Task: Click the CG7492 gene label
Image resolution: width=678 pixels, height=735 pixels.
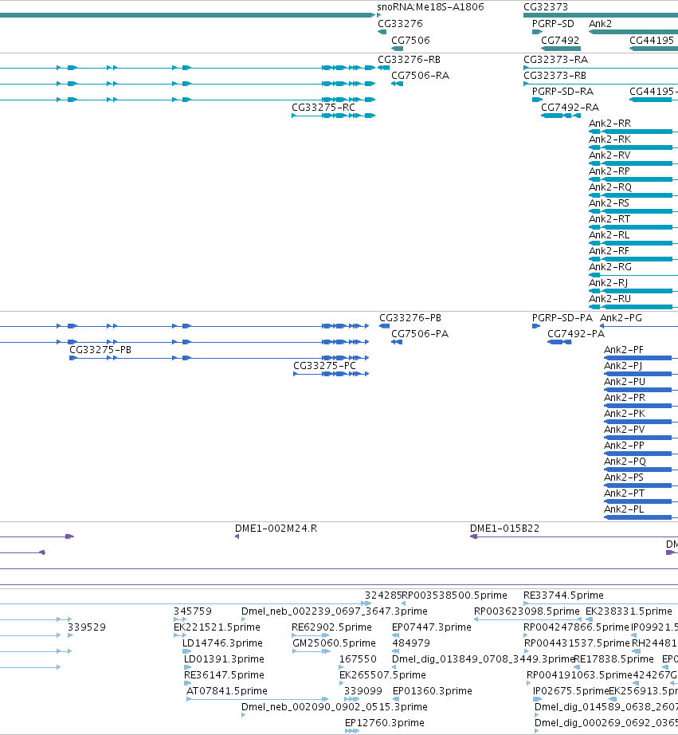Action: click(x=560, y=41)
